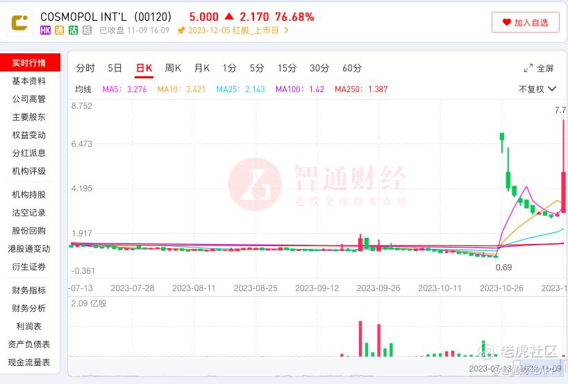Click the gray 延 delayed-quote badge
Screen dimensions: 568x384
87,30
